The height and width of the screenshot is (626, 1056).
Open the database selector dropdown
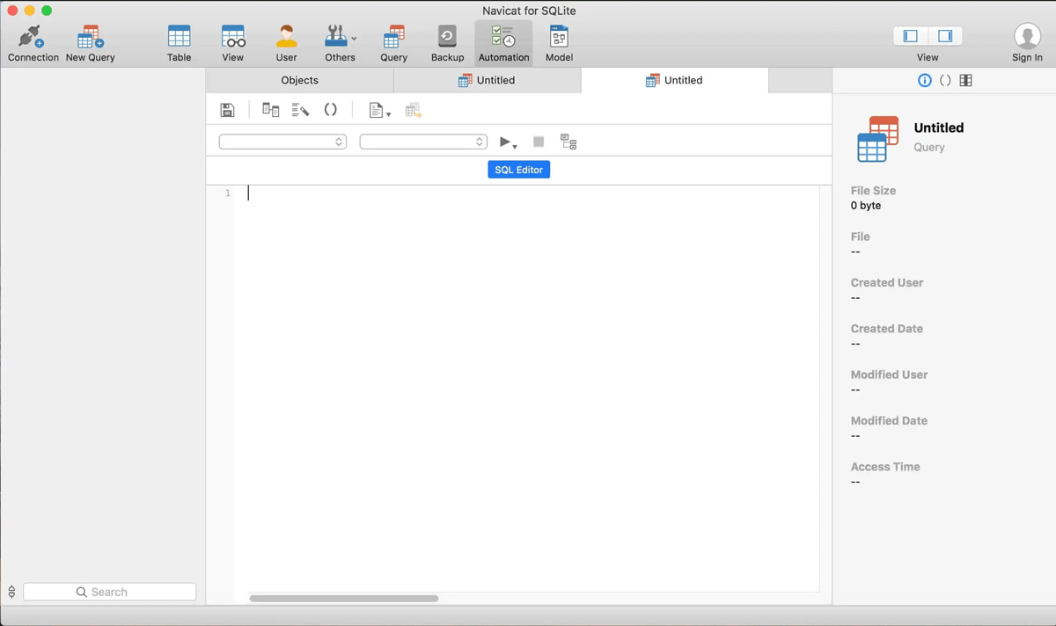click(x=423, y=142)
